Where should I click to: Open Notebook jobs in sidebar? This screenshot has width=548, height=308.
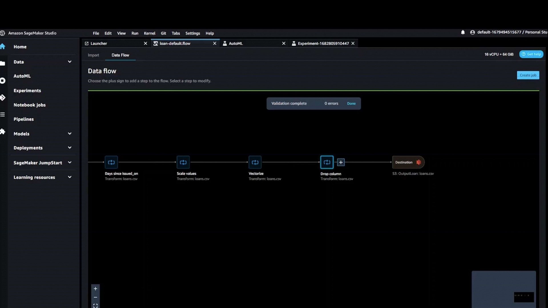click(x=29, y=105)
